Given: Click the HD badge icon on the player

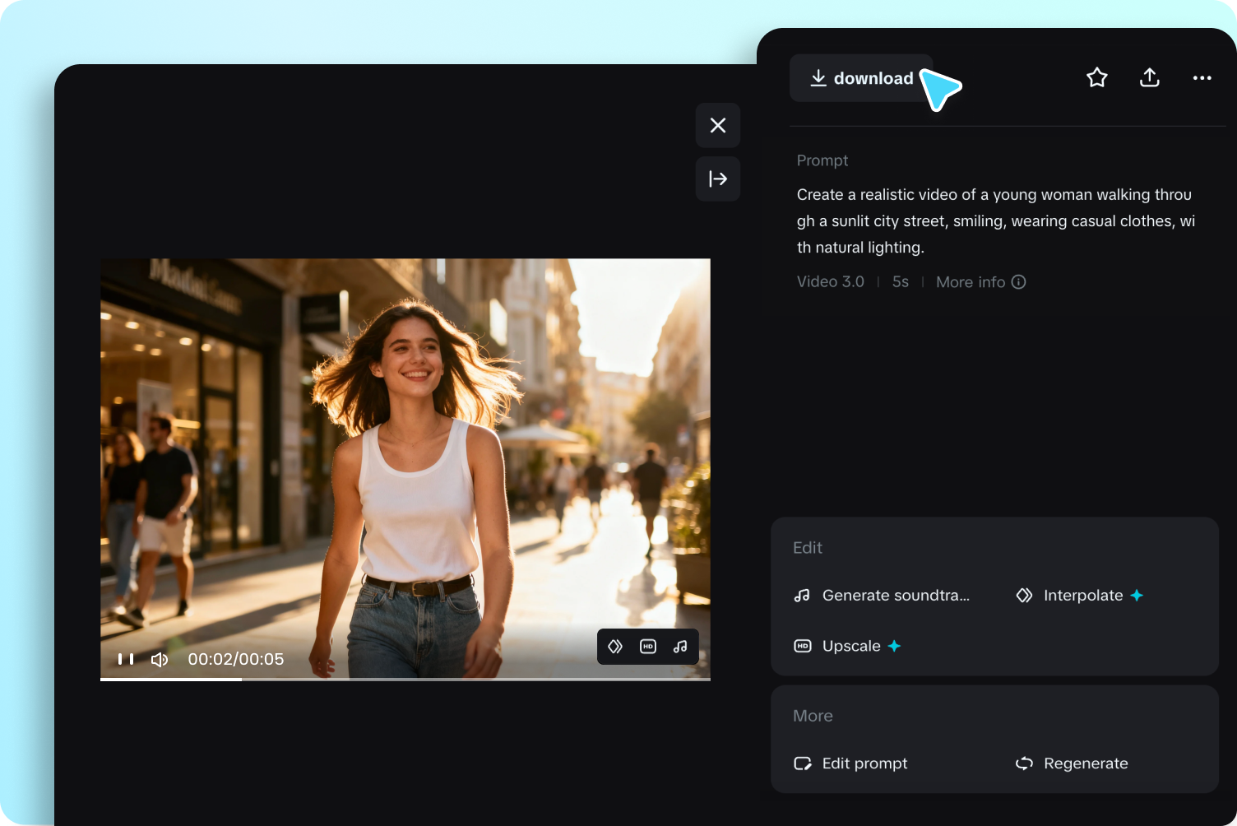Looking at the screenshot, I should tap(647, 647).
